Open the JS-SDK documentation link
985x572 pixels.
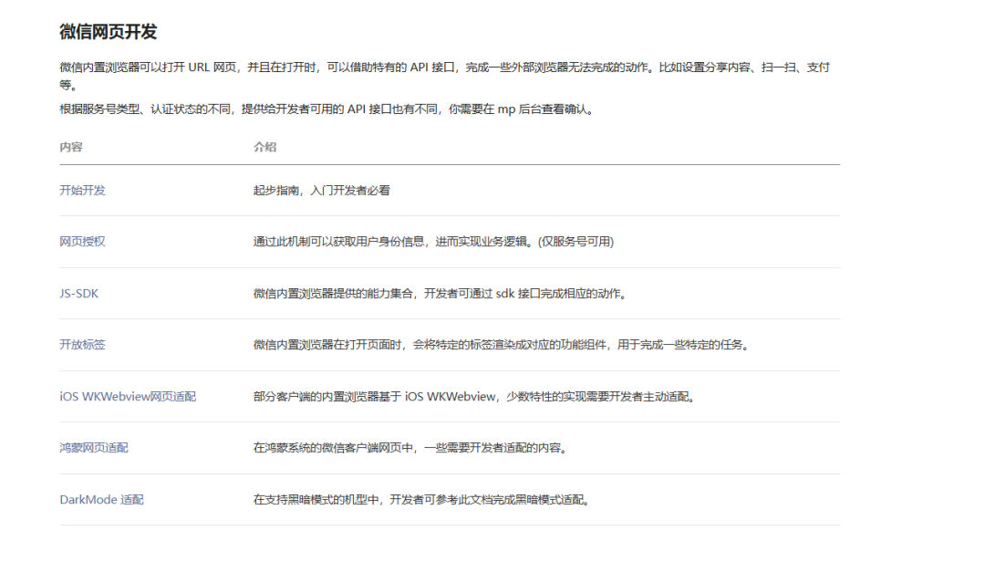pos(79,294)
